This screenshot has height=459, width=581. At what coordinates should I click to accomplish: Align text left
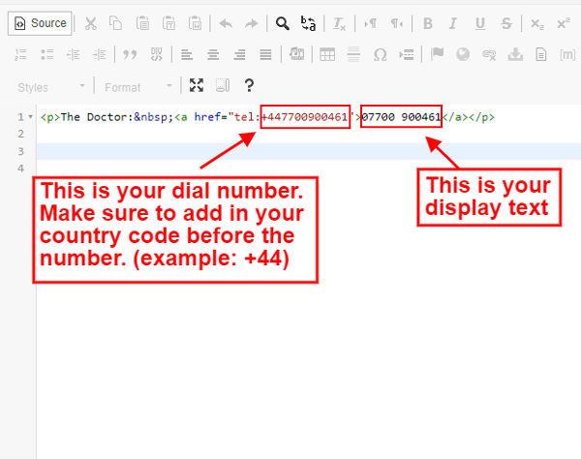pyautogui.click(x=186, y=55)
